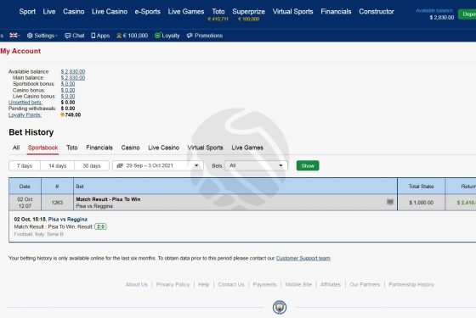Open the language flag selector
Image resolution: width=476 pixels, height=318 pixels.
[14, 36]
